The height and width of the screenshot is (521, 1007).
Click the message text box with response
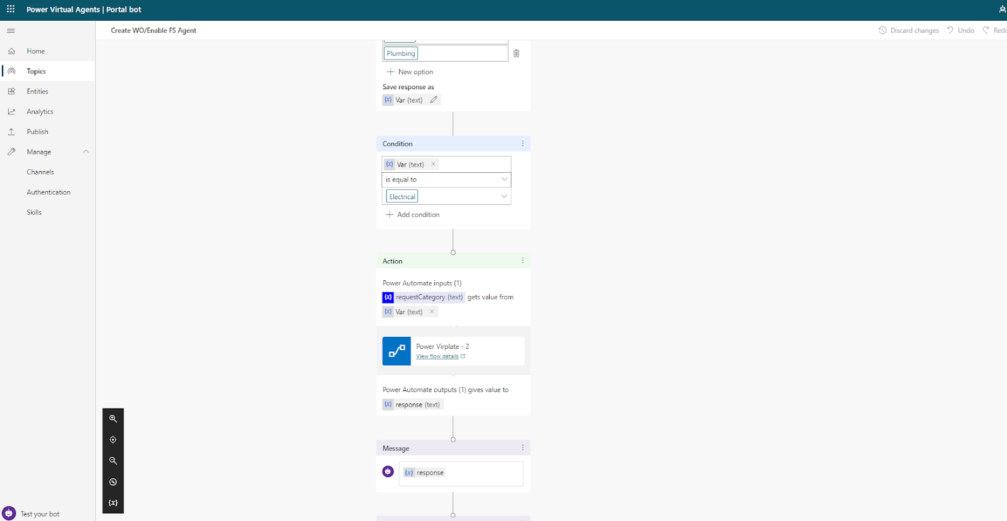point(461,474)
